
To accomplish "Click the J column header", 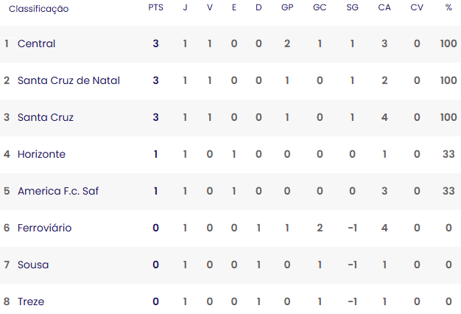I will [x=185, y=8].
